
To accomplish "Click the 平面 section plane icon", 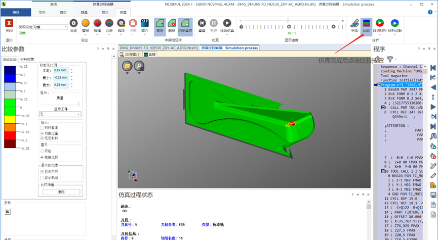I will (354, 23).
